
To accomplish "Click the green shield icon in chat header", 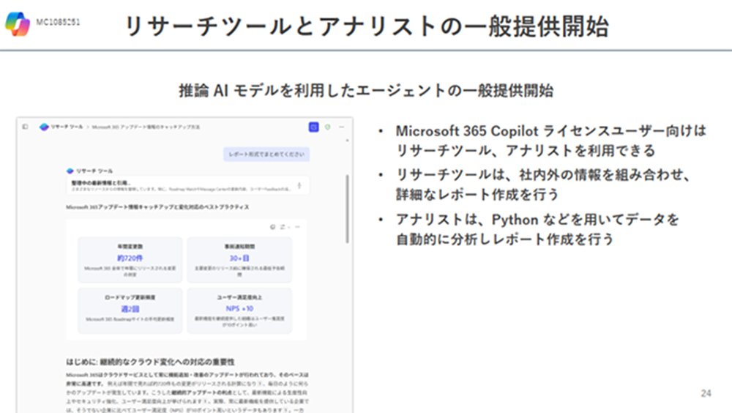I will click(328, 127).
